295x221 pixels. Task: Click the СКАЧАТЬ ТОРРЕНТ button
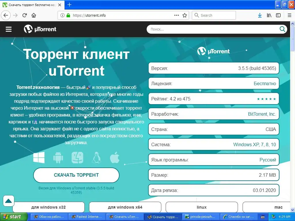pos(76,175)
